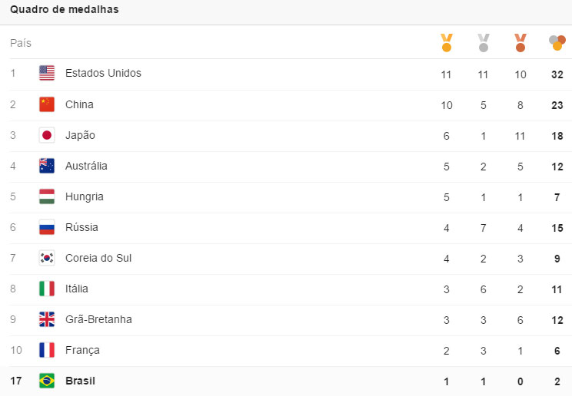572x396 pixels.
Task: Click the França country name
Action: (82, 350)
